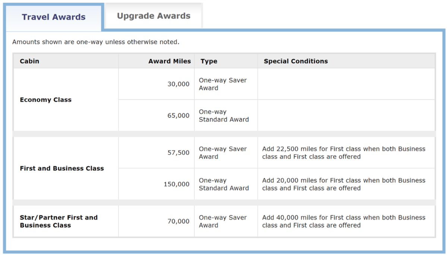This screenshot has height=255, width=447.
Task: Select the Travel Awards tab
Action: pos(54,17)
